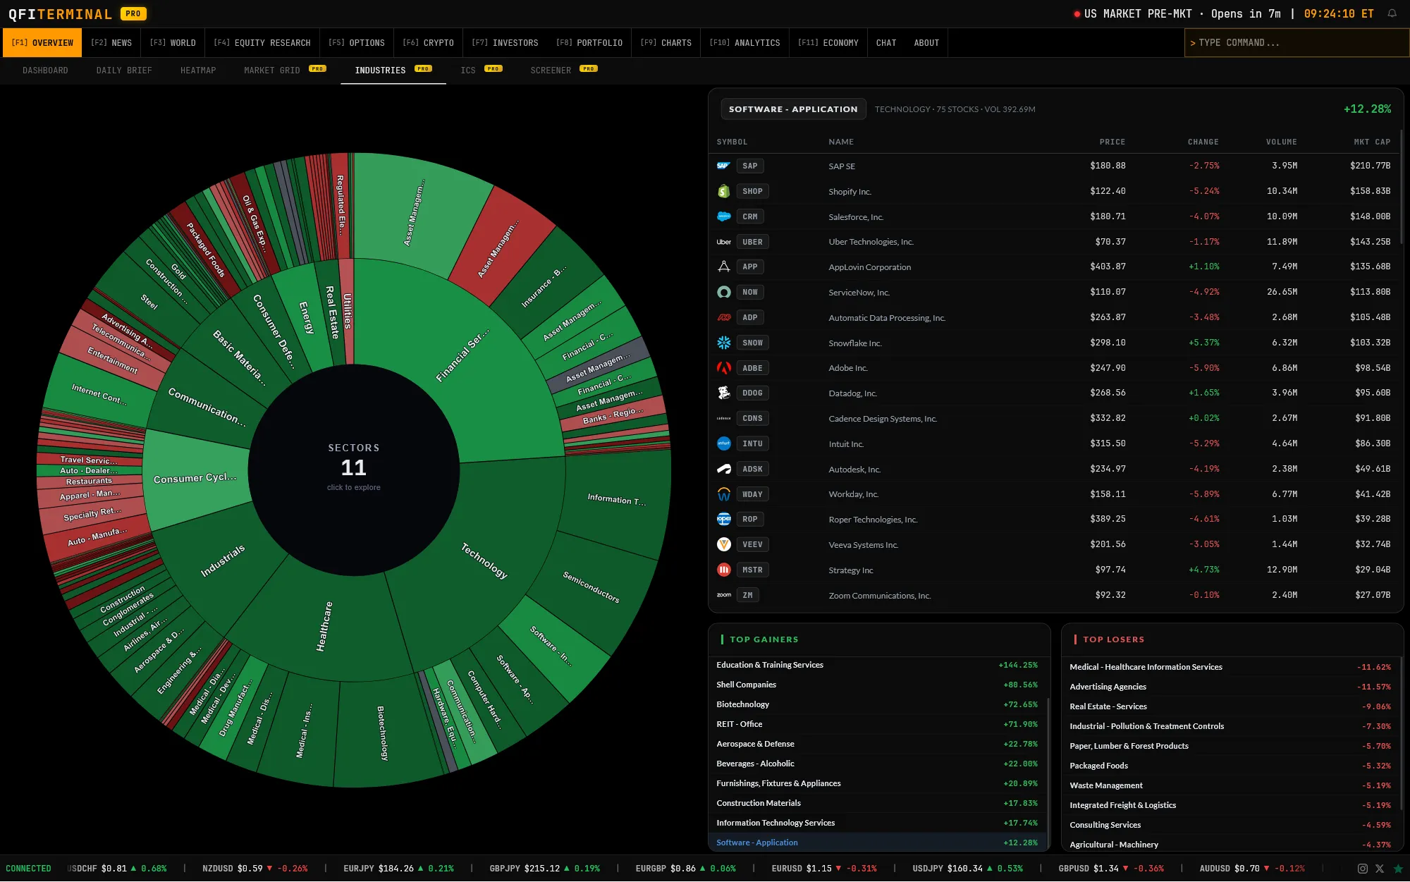Switch to the Daily Brief tab
The width and height of the screenshot is (1410, 882).
[124, 71]
